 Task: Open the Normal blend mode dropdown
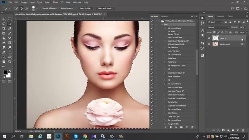tap(218, 27)
